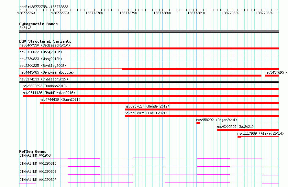Image resolution: width=288 pixels, height=187 pixels.
Task: Select the small red block under nsv1117989
Action: [239, 137]
